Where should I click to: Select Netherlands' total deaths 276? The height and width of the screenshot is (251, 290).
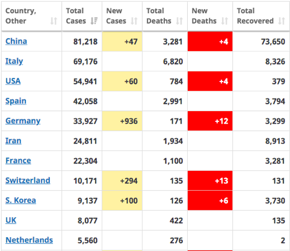176,241
